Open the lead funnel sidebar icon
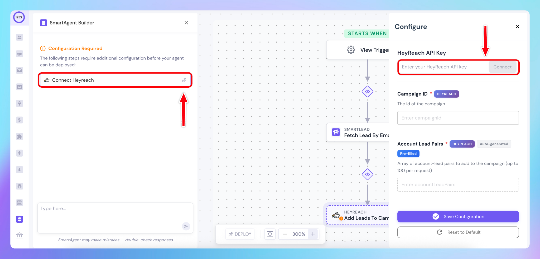The height and width of the screenshot is (259, 540). 20,103
